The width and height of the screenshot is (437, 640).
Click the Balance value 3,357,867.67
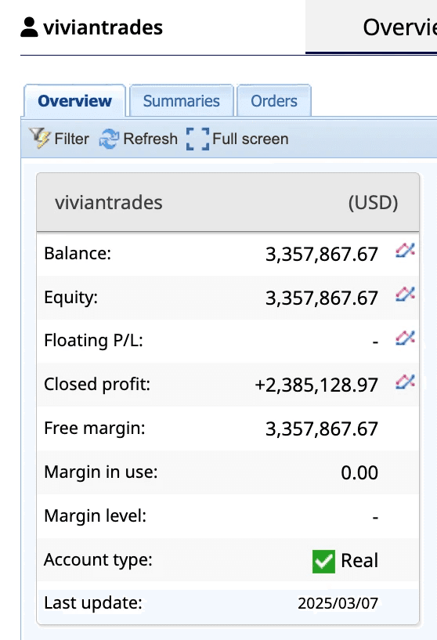coord(322,254)
